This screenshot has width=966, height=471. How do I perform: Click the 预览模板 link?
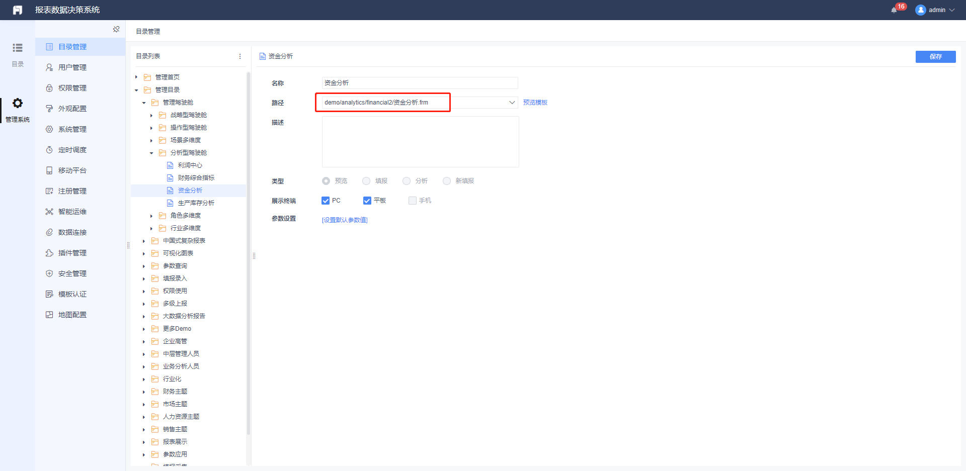point(535,103)
